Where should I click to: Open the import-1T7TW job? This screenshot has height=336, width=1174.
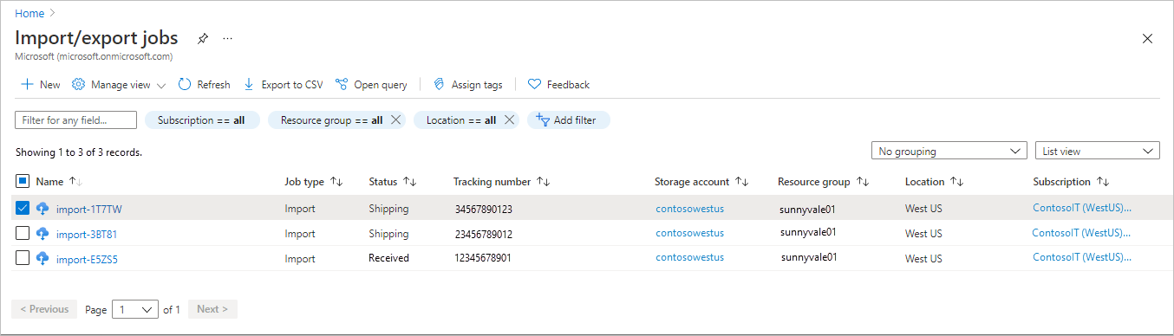(89, 209)
